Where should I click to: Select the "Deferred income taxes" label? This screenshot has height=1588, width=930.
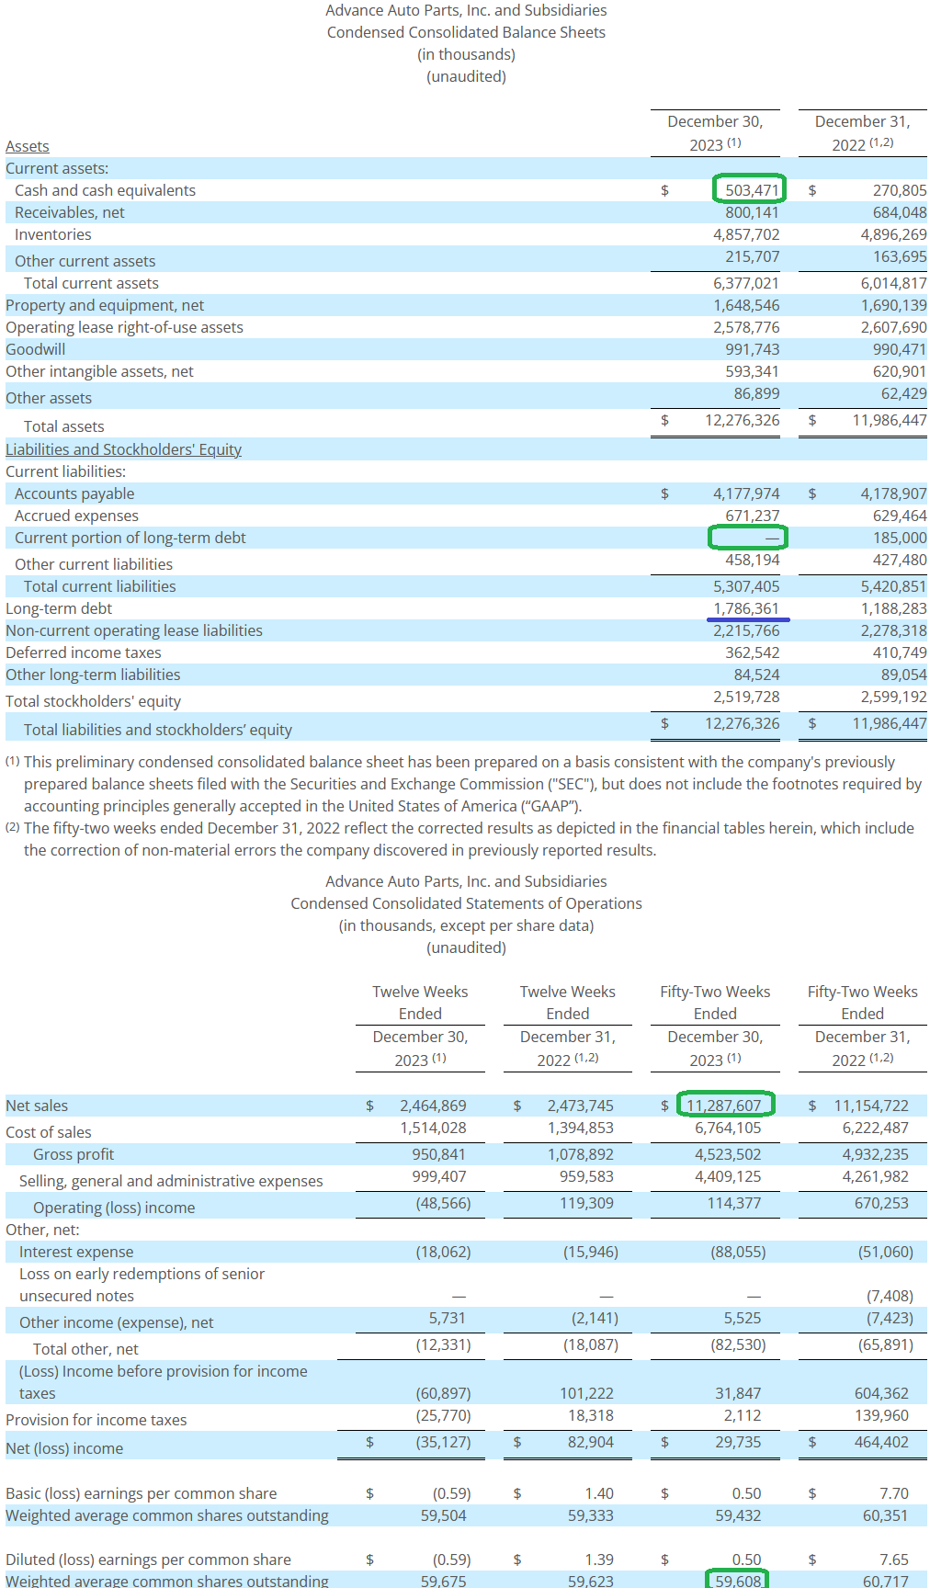pos(84,652)
